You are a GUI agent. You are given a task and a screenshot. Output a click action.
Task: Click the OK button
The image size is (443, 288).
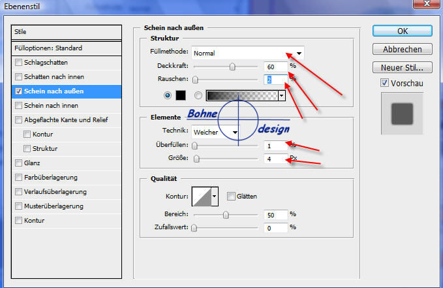tap(403, 31)
